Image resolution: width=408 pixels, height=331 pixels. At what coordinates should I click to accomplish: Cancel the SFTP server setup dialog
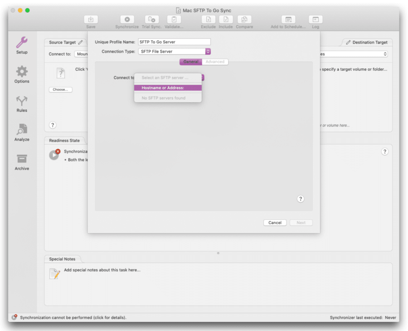275,222
